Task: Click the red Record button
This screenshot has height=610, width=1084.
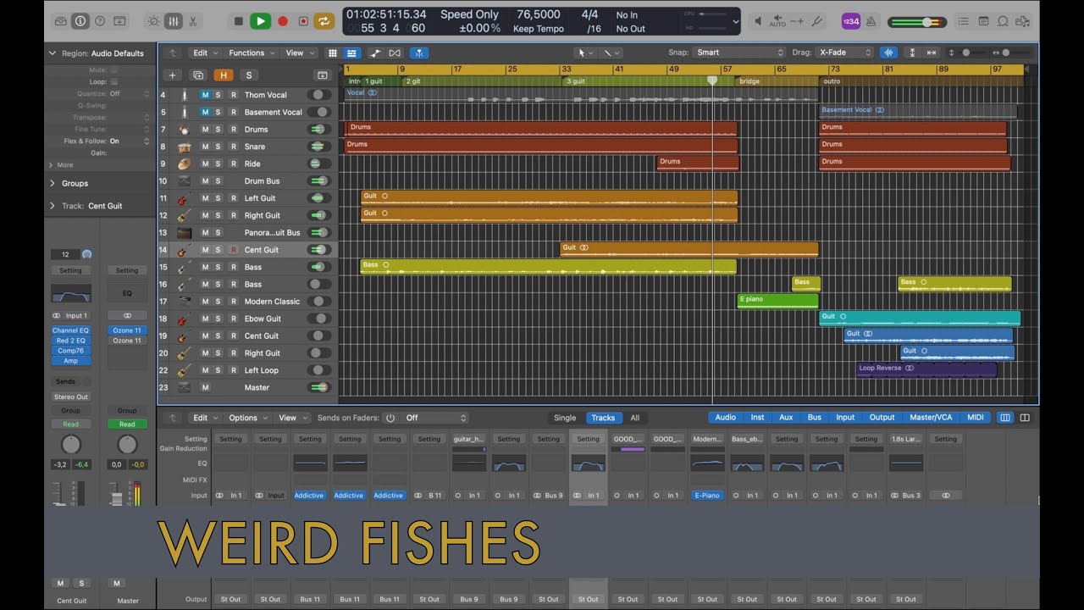Action: click(x=282, y=21)
